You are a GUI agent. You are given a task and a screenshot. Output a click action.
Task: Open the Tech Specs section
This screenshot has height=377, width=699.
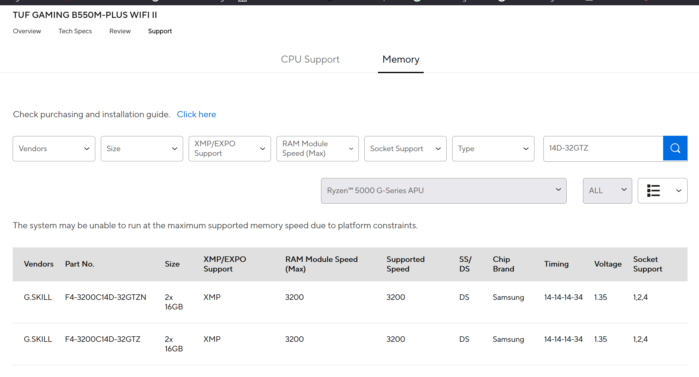pyautogui.click(x=75, y=31)
